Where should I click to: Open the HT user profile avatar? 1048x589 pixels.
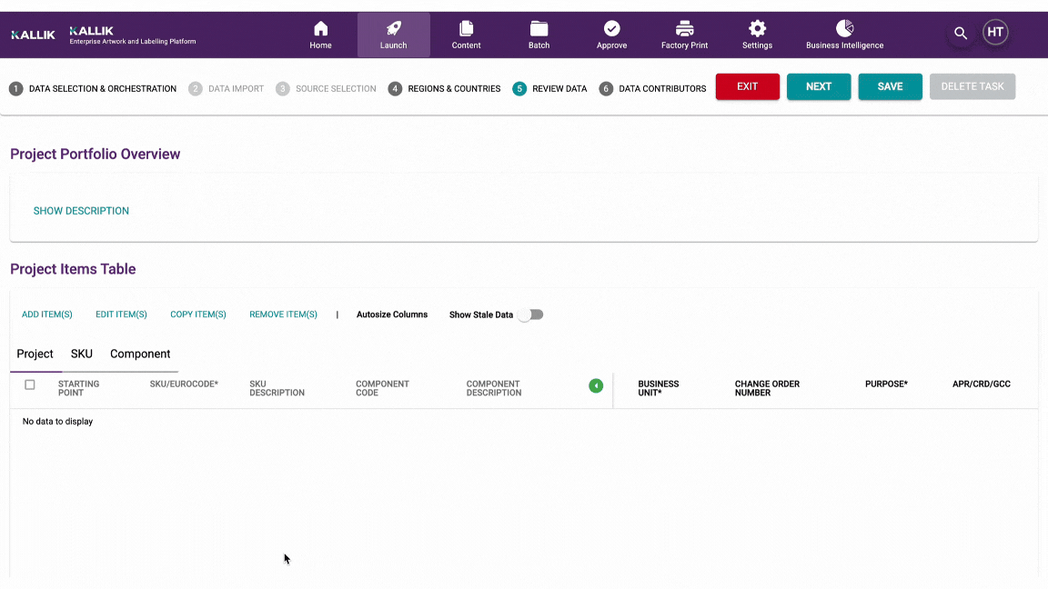click(995, 33)
